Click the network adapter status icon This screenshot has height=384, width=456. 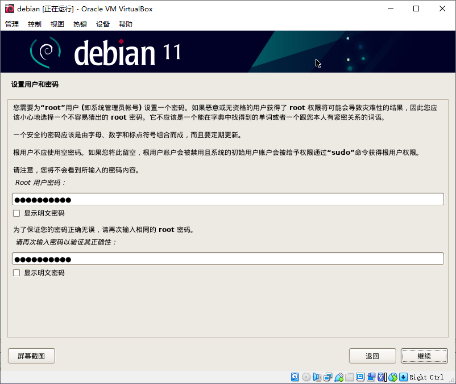coord(328,377)
